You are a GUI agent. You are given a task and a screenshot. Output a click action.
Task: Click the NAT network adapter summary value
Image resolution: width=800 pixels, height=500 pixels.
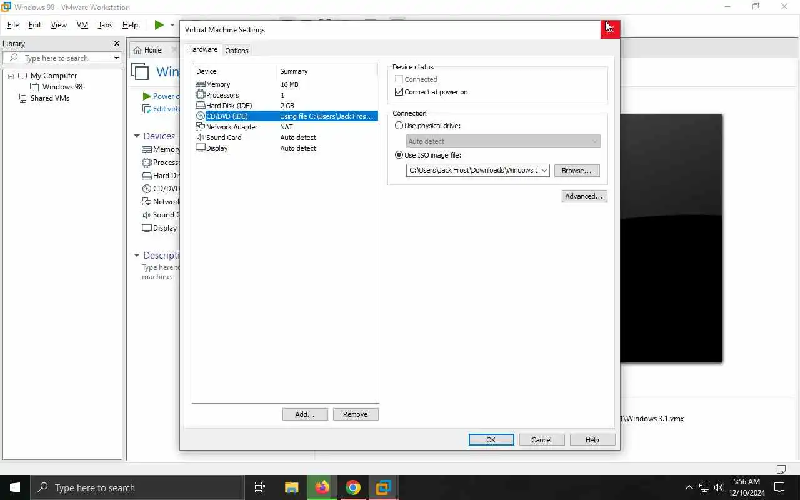[286, 127]
